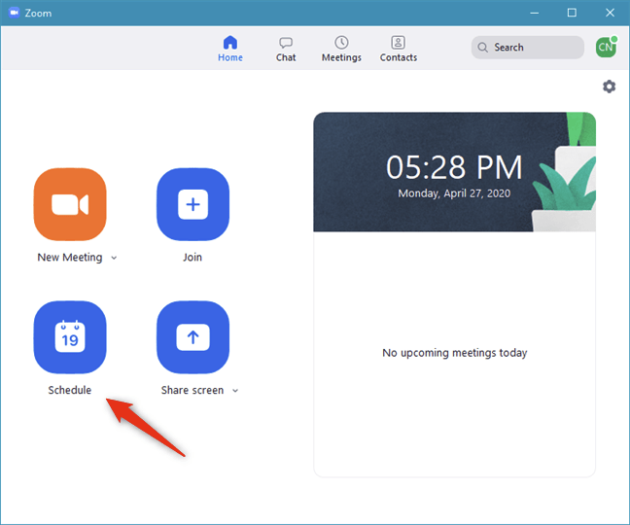Click the Join label text
This screenshot has width=630, height=525.
click(x=192, y=257)
